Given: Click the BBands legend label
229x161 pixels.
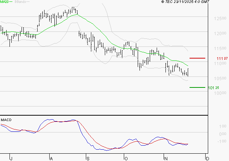Looking at the screenshot, I should click(x=20, y=2).
